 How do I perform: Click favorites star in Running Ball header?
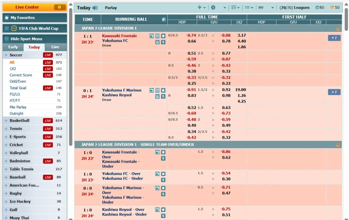tap(164, 19)
